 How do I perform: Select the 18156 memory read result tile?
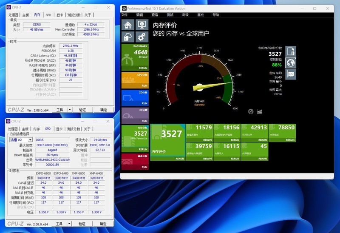click(227, 133)
